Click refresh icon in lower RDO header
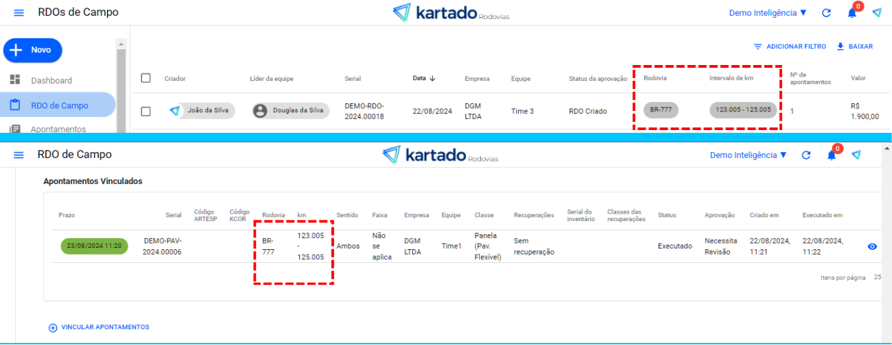Screen dimensions: 892x345 (x=806, y=155)
